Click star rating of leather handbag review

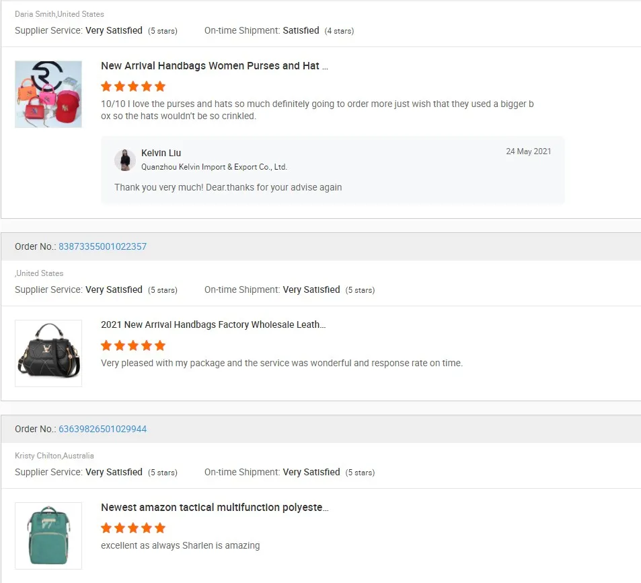click(133, 345)
